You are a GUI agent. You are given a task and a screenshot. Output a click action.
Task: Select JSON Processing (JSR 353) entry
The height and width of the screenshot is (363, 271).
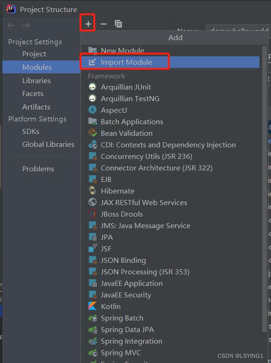point(170,272)
